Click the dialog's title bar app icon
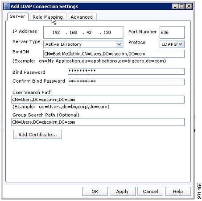 pyautogui.click(x=7, y=6)
